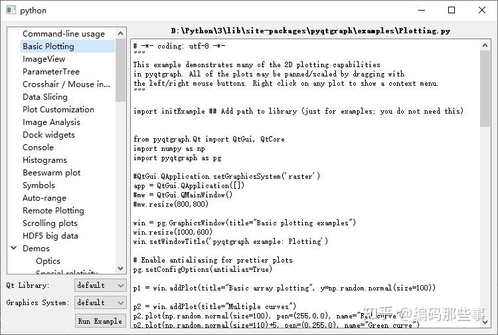Click the 'Graphics System:' label
The image size is (498, 335).
click(x=37, y=302)
